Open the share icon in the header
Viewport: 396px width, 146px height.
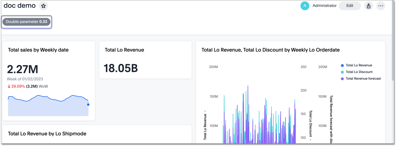(x=368, y=6)
